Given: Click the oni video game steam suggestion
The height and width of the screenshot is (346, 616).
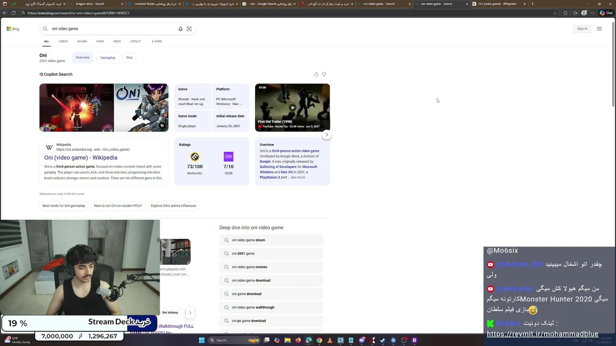Looking at the screenshot, I should click(271, 240).
